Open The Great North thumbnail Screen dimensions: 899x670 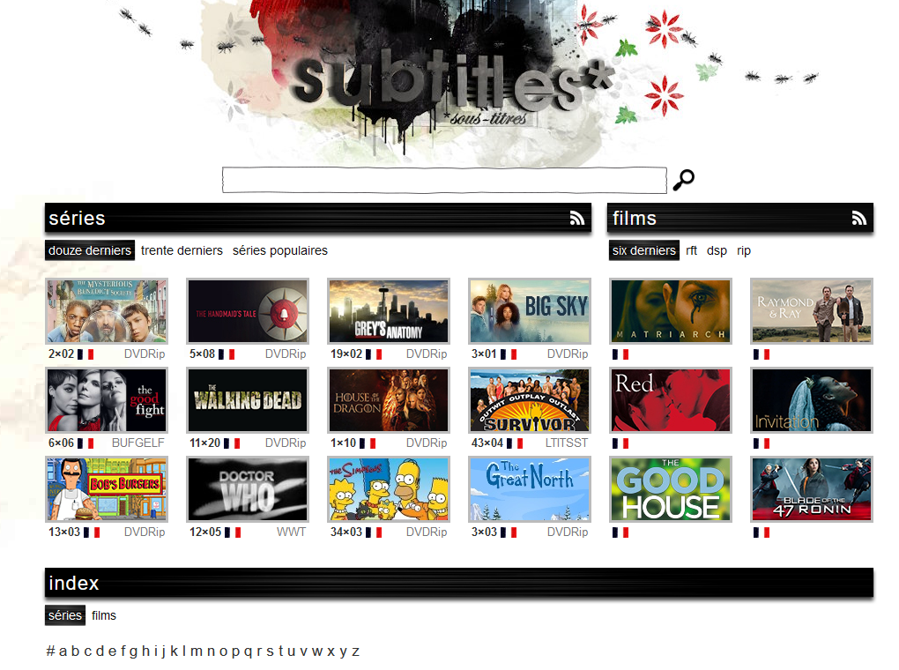coord(530,489)
